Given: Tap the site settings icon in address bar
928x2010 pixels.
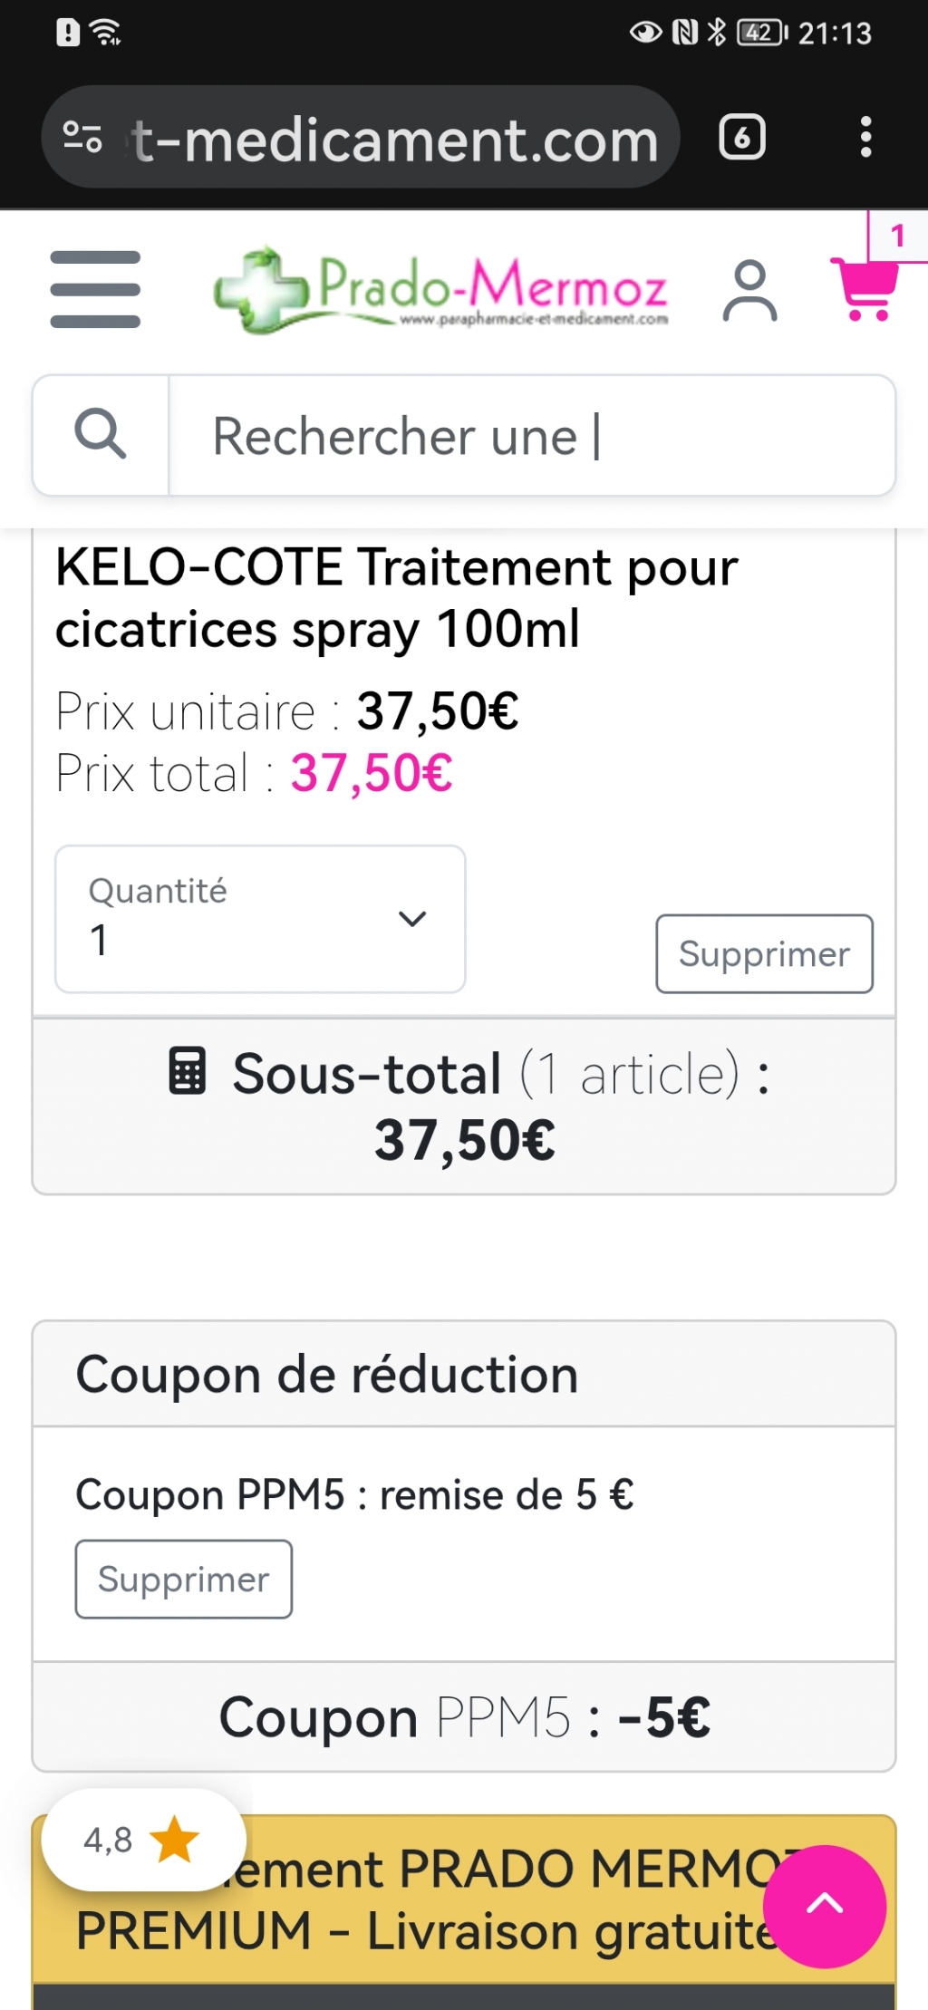Looking at the screenshot, I should pyautogui.click(x=82, y=138).
